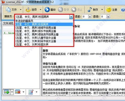
Task: Open the 语调 pitch dropdown arrow
Action: [108, 17]
